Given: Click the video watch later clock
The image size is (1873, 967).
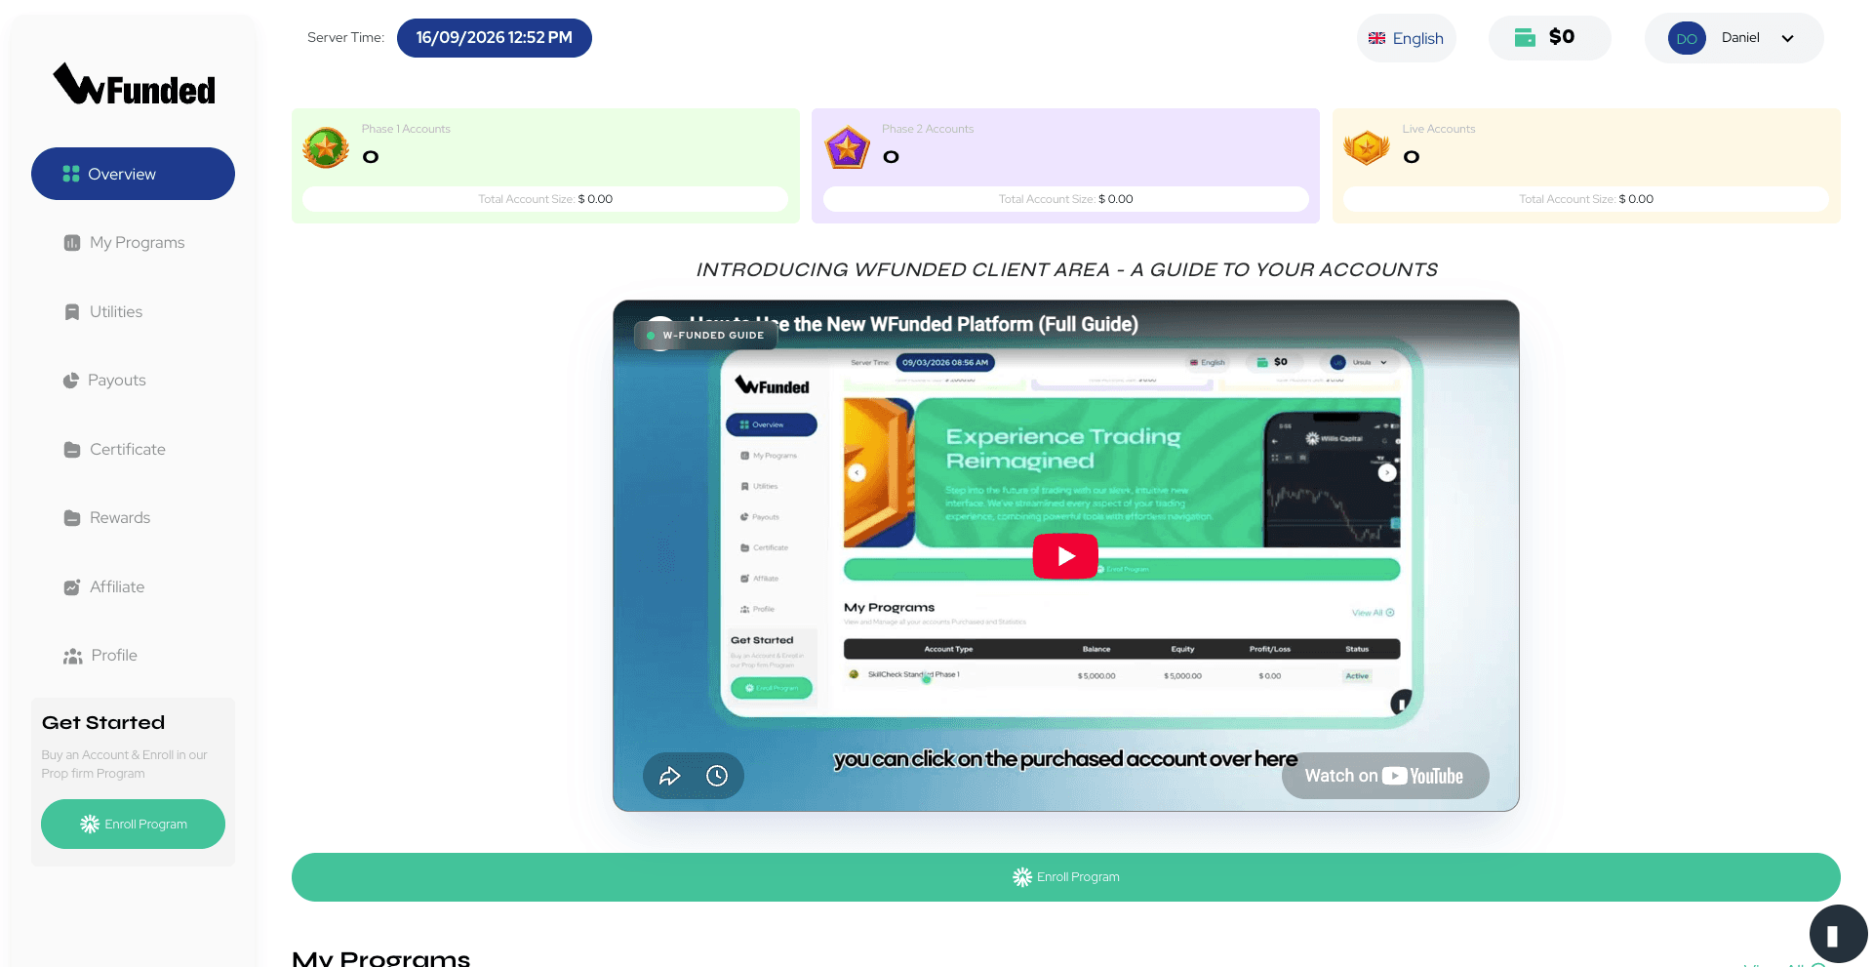Looking at the screenshot, I should [x=717, y=776].
